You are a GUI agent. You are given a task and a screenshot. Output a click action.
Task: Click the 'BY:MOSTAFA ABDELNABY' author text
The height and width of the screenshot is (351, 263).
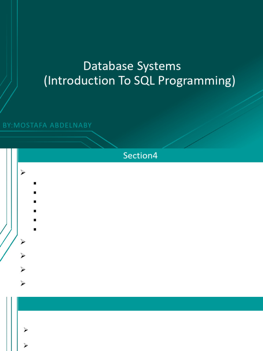(x=47, y=125)
